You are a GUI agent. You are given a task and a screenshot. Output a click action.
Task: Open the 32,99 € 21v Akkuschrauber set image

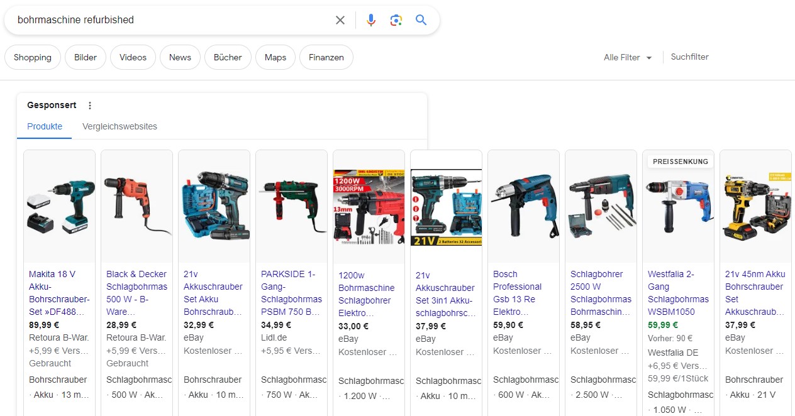(214, 206)
